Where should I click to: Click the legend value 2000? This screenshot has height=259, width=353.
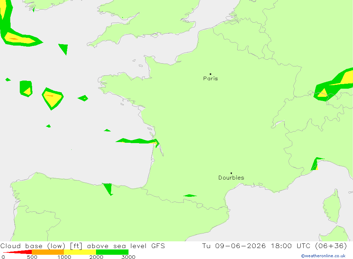(x=96, y=257)
